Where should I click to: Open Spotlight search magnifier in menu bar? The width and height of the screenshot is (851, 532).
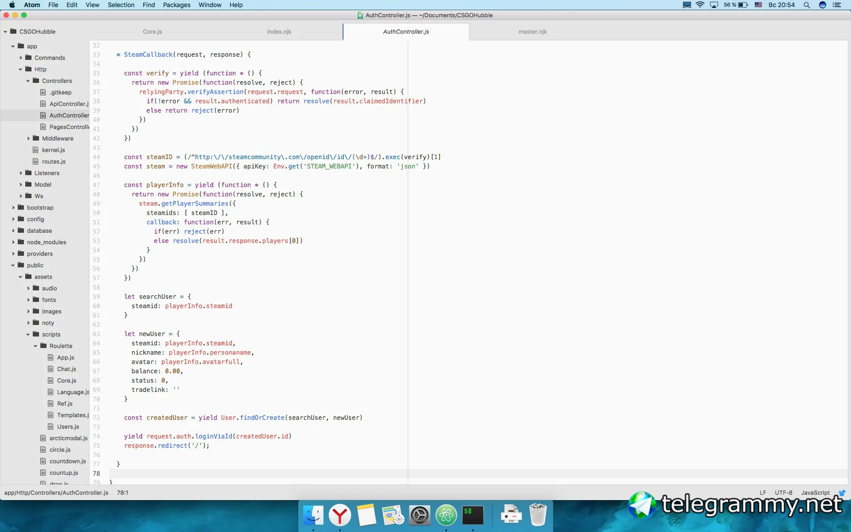[807, 5]
